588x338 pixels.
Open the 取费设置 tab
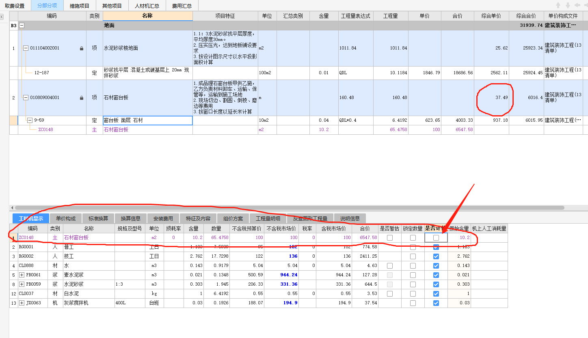tap(15, 6)
